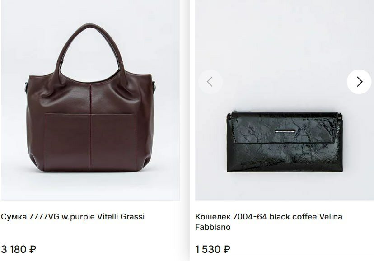Click the lower body of the black wallet
This screenshot has width=374, height=261.
[285, 158]
